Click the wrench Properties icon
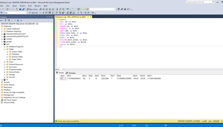 pos(122,9)
